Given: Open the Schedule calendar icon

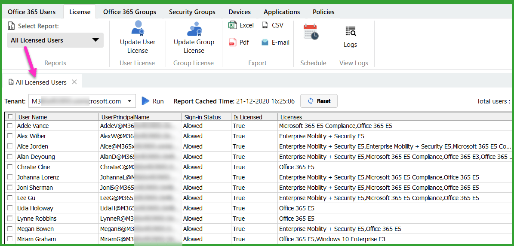Looking at the screenshot, I should [x=311, y=32].
